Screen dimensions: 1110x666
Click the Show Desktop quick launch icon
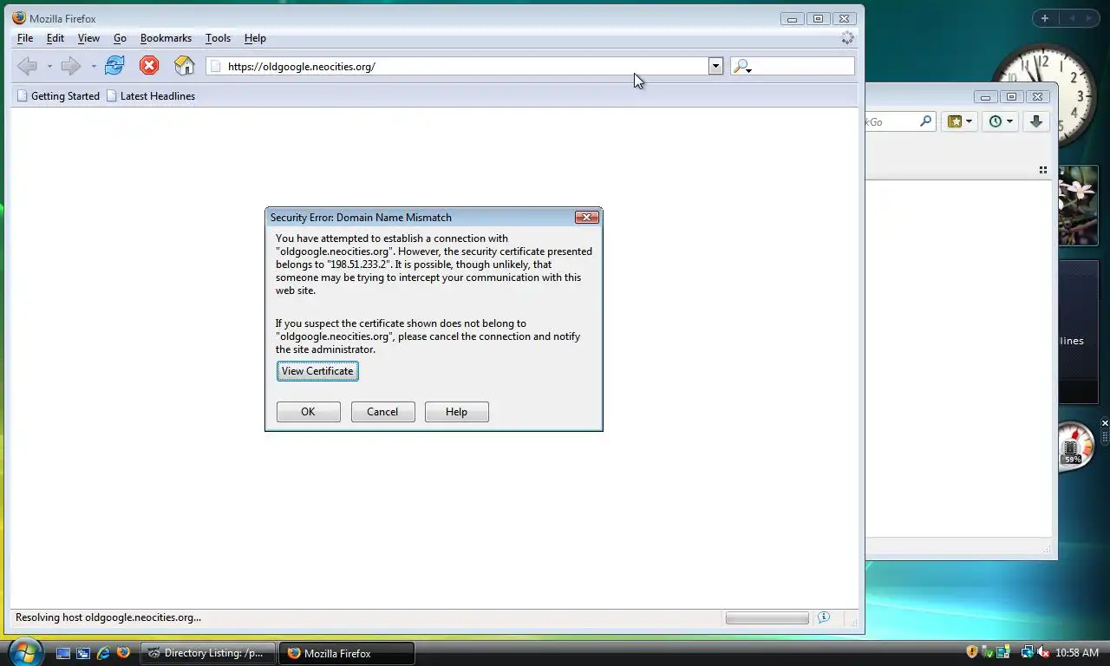click(62, 653)
